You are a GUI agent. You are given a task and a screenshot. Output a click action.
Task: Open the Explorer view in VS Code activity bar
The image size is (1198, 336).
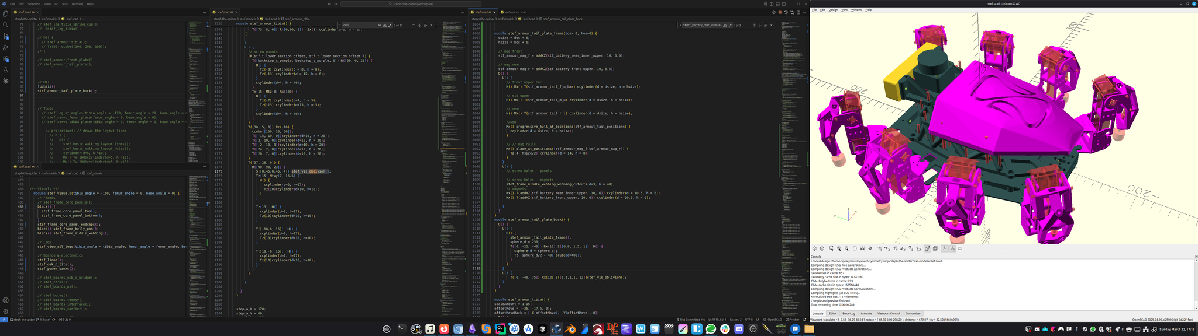click(x=6, y=13)
